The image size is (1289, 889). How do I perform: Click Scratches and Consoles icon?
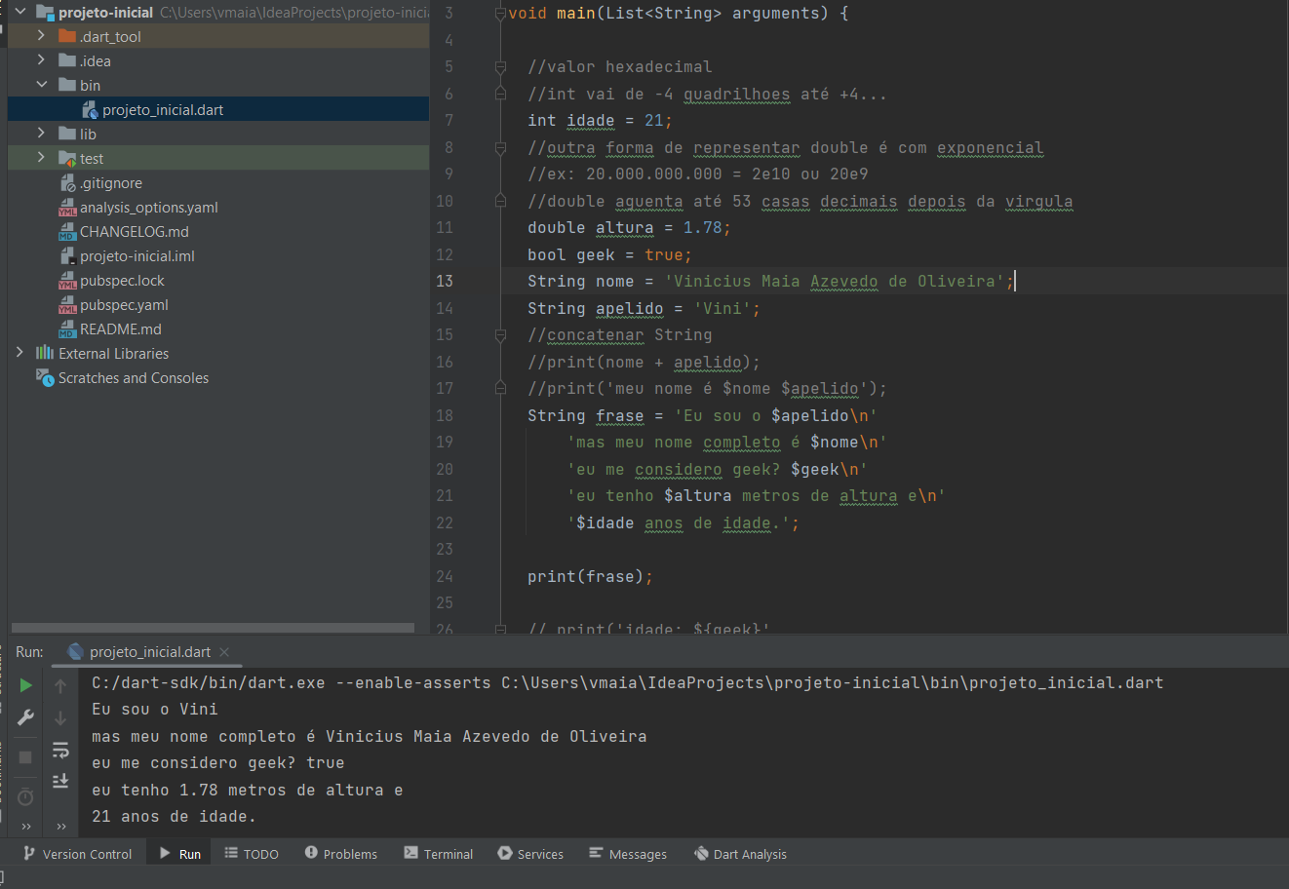(x=45, y=377)
